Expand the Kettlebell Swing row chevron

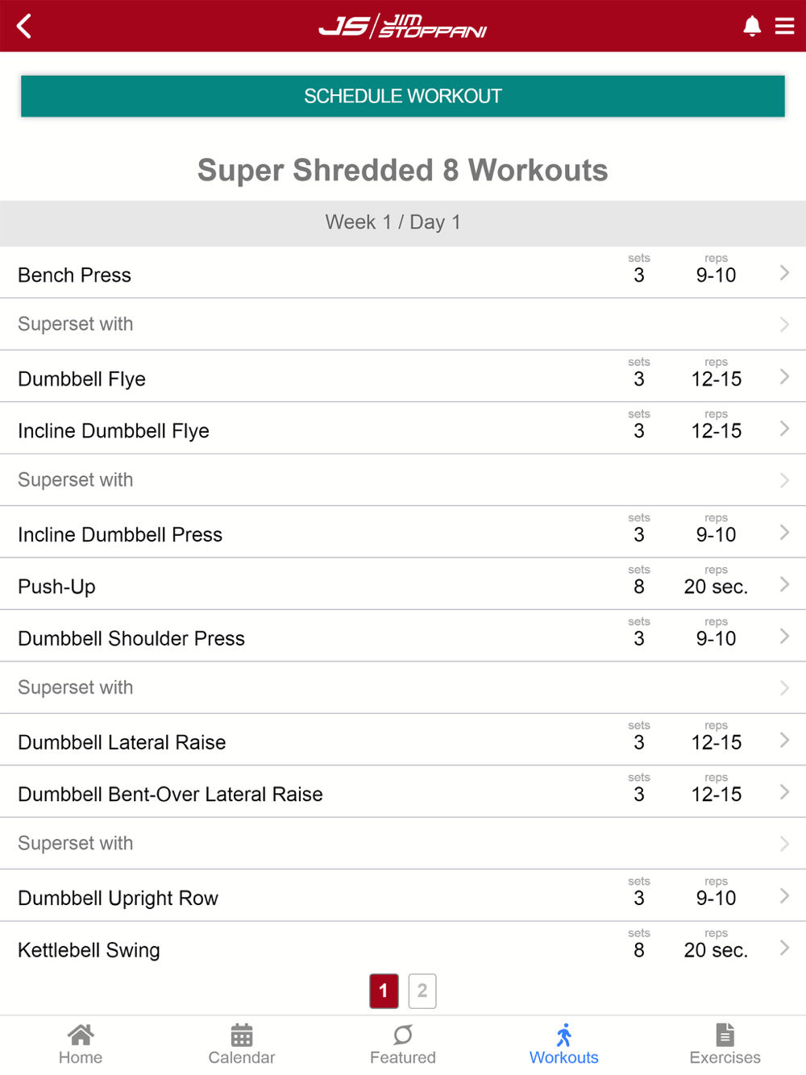tap(784, 948)
